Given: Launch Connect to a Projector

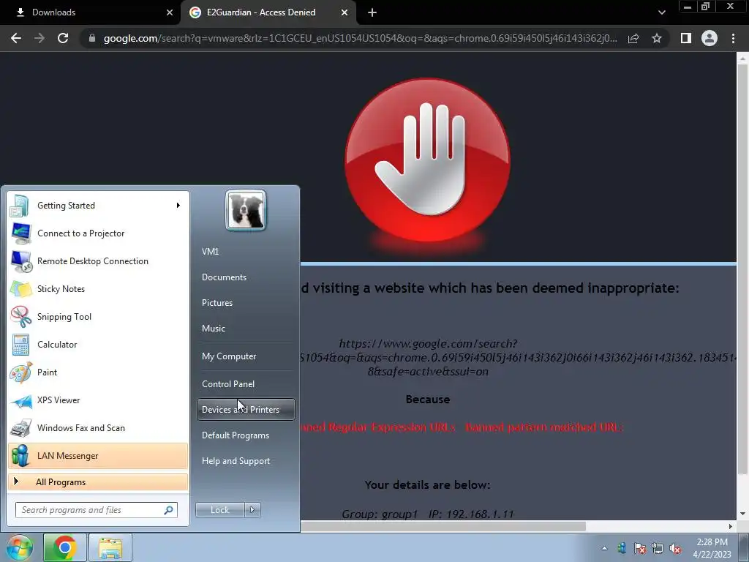Looking at the screenshot, I should (98, 233).
